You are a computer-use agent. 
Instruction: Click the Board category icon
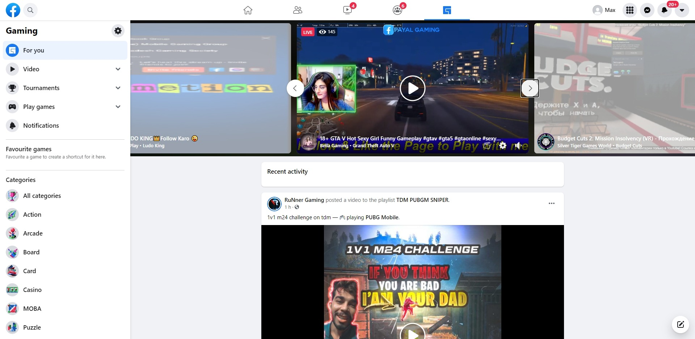click(x=12, y=252)
